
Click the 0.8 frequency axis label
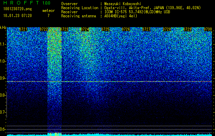tap(3, 95)
